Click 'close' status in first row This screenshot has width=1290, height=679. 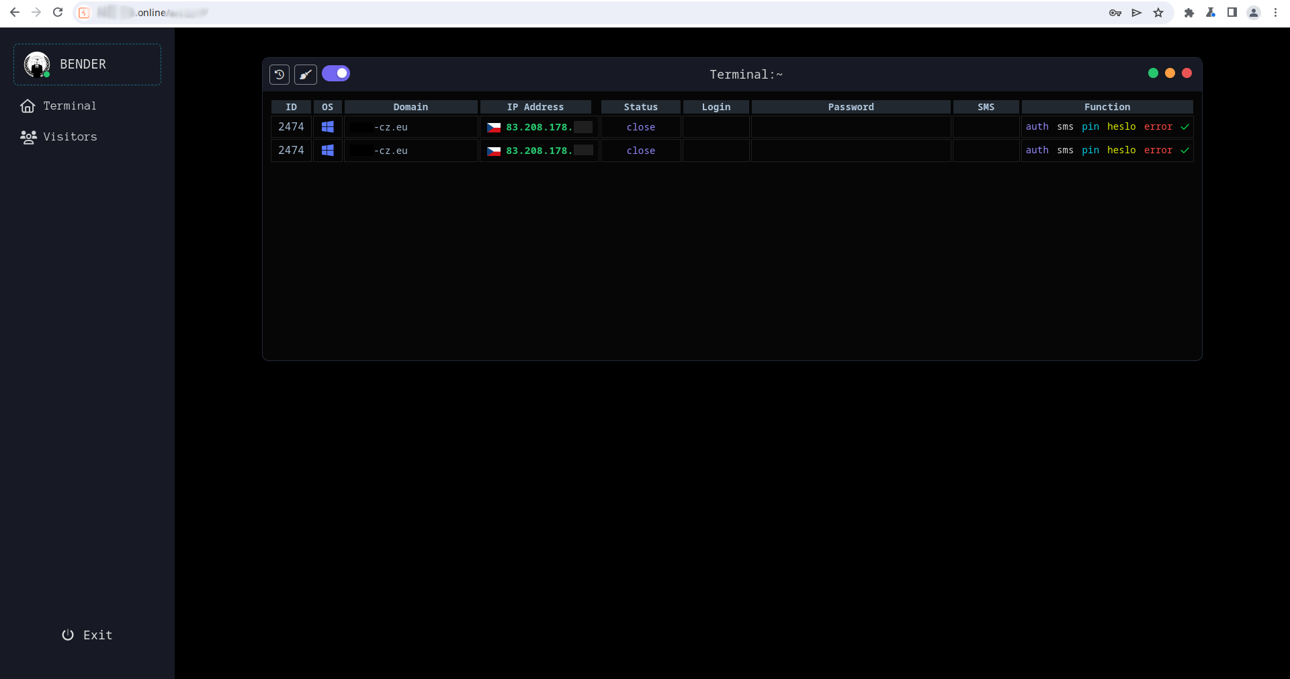[641, 127]
